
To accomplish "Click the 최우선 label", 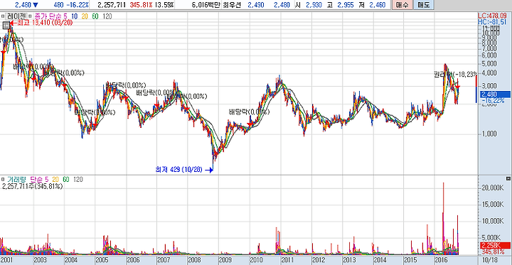I will point(232,5).
